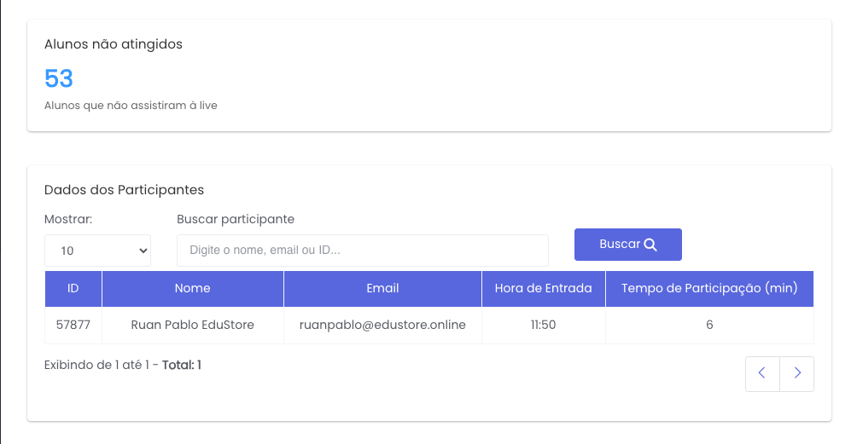Click the Nome column header
The height and width of the screenshot is (444, 857).
(192, 289)
